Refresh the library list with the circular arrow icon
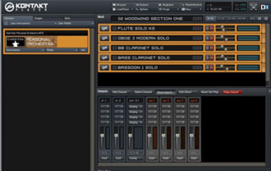 pyautogui.click(x=6, y=23)
